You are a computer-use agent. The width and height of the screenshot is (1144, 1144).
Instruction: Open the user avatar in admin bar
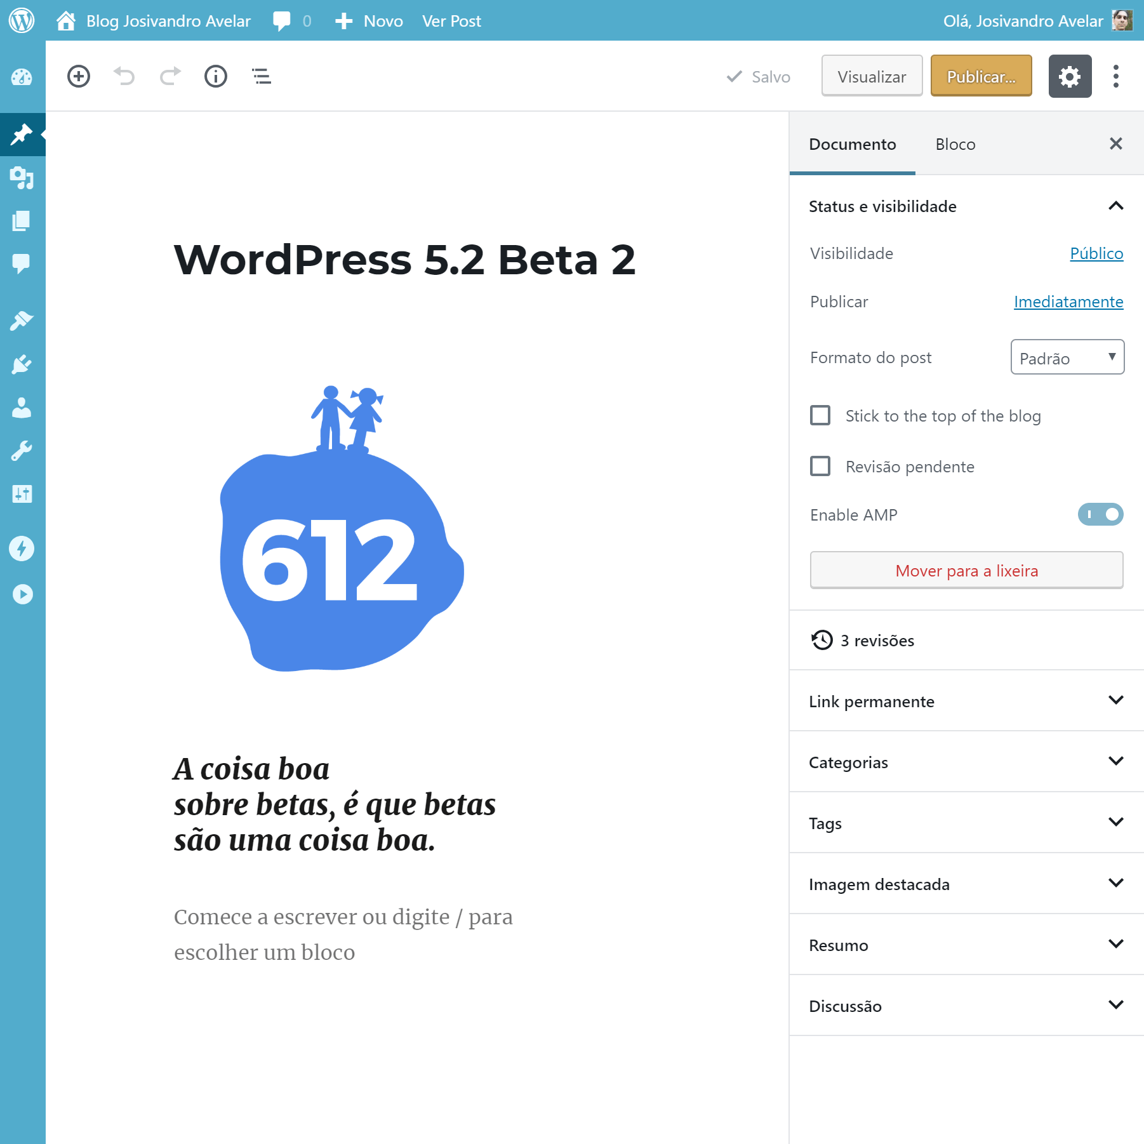(1122, 20)
